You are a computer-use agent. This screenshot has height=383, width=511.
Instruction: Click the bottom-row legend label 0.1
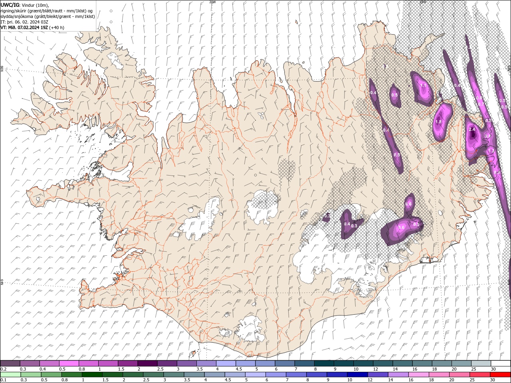3,380
